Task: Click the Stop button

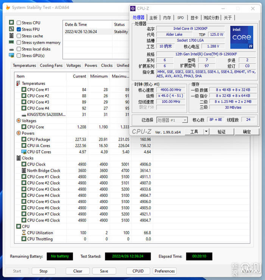Action: 44,271
